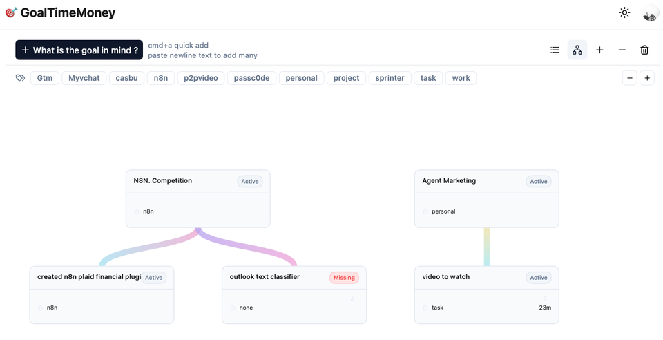
Task: Filter by the Myvchat tag
Action: (x=84, y=78)
